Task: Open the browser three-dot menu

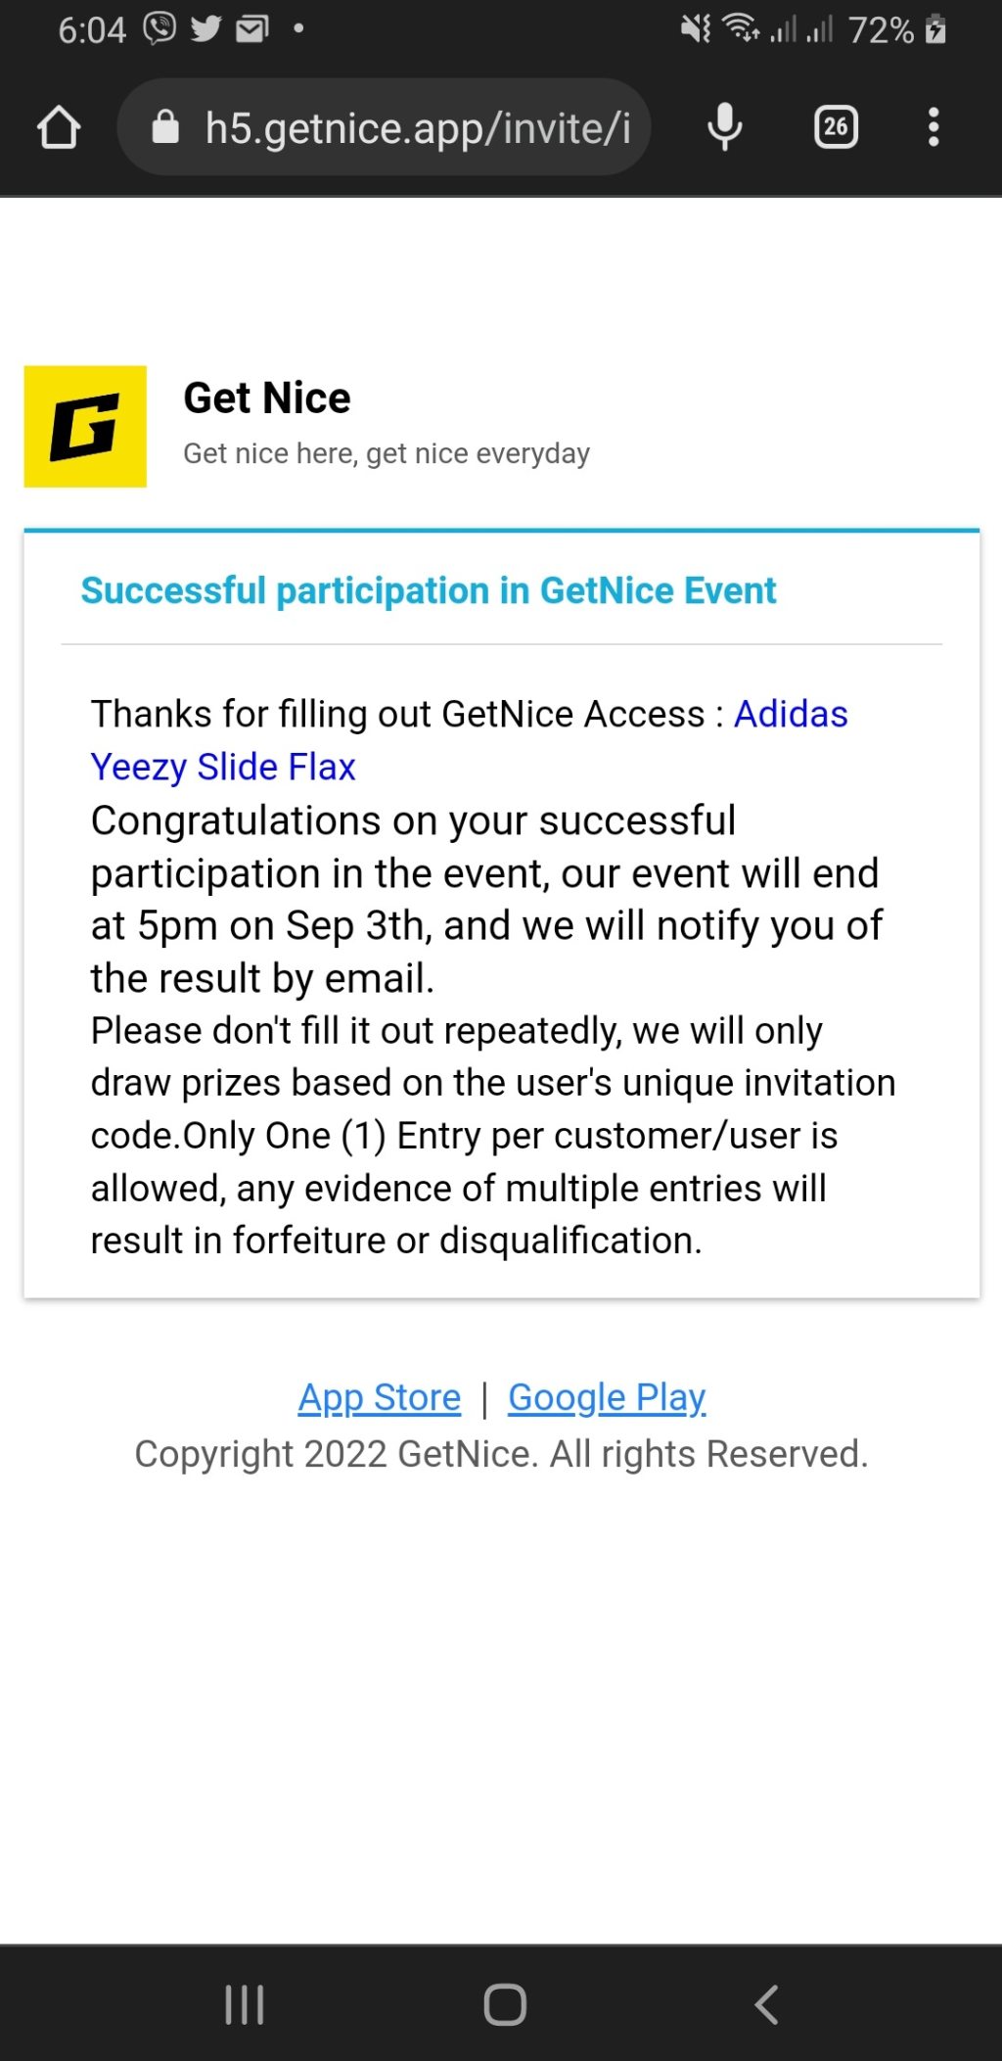Action: pyautogui.click(x=934, y=127)
